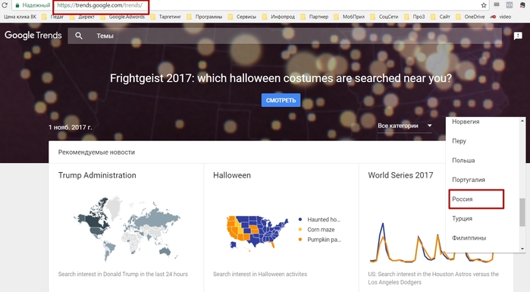Click the Google Trends logo
The height and width of the screenshot is (292, 530).
[33, 35]
